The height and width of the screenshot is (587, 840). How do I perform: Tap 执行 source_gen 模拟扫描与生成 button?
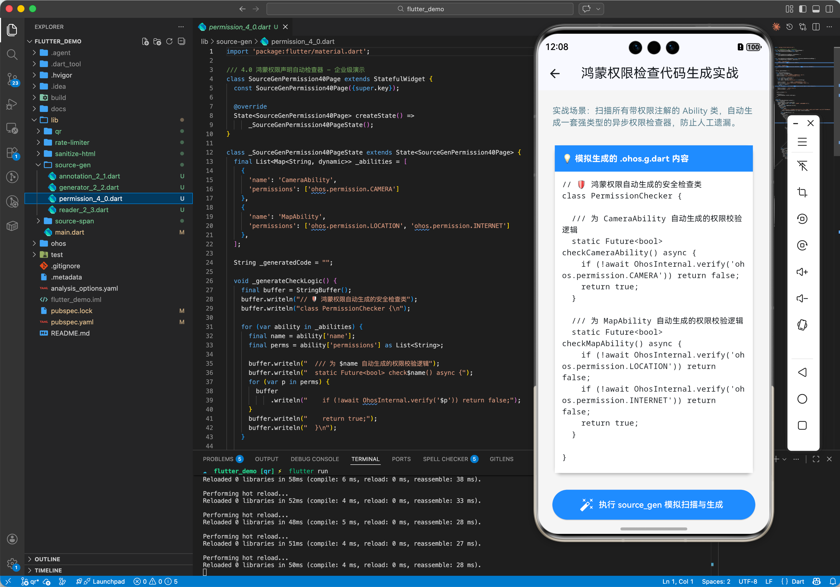tap(653, 504)
